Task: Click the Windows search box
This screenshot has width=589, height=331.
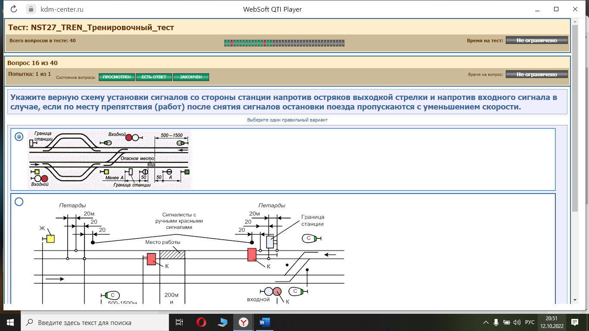Action: (94, 322)
